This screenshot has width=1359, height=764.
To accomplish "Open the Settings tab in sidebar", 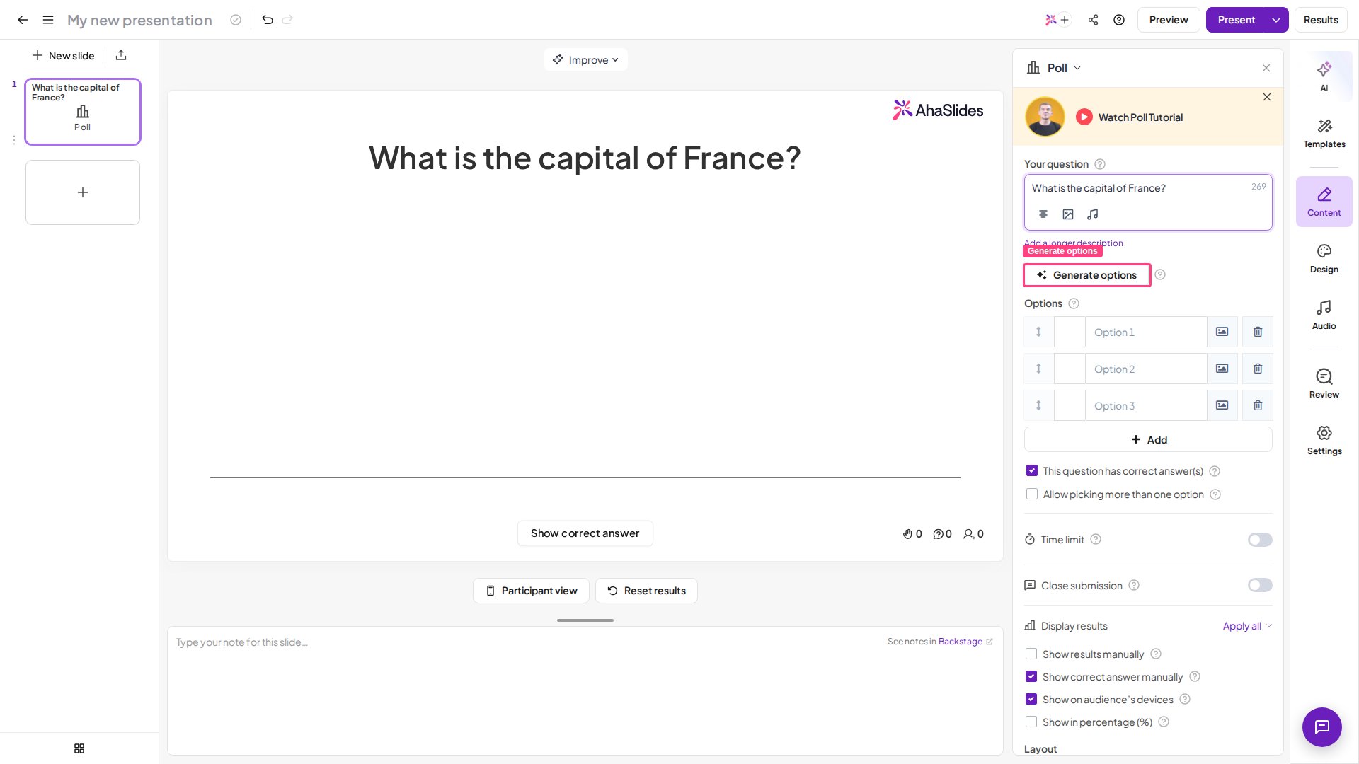I will (1324, 440).
